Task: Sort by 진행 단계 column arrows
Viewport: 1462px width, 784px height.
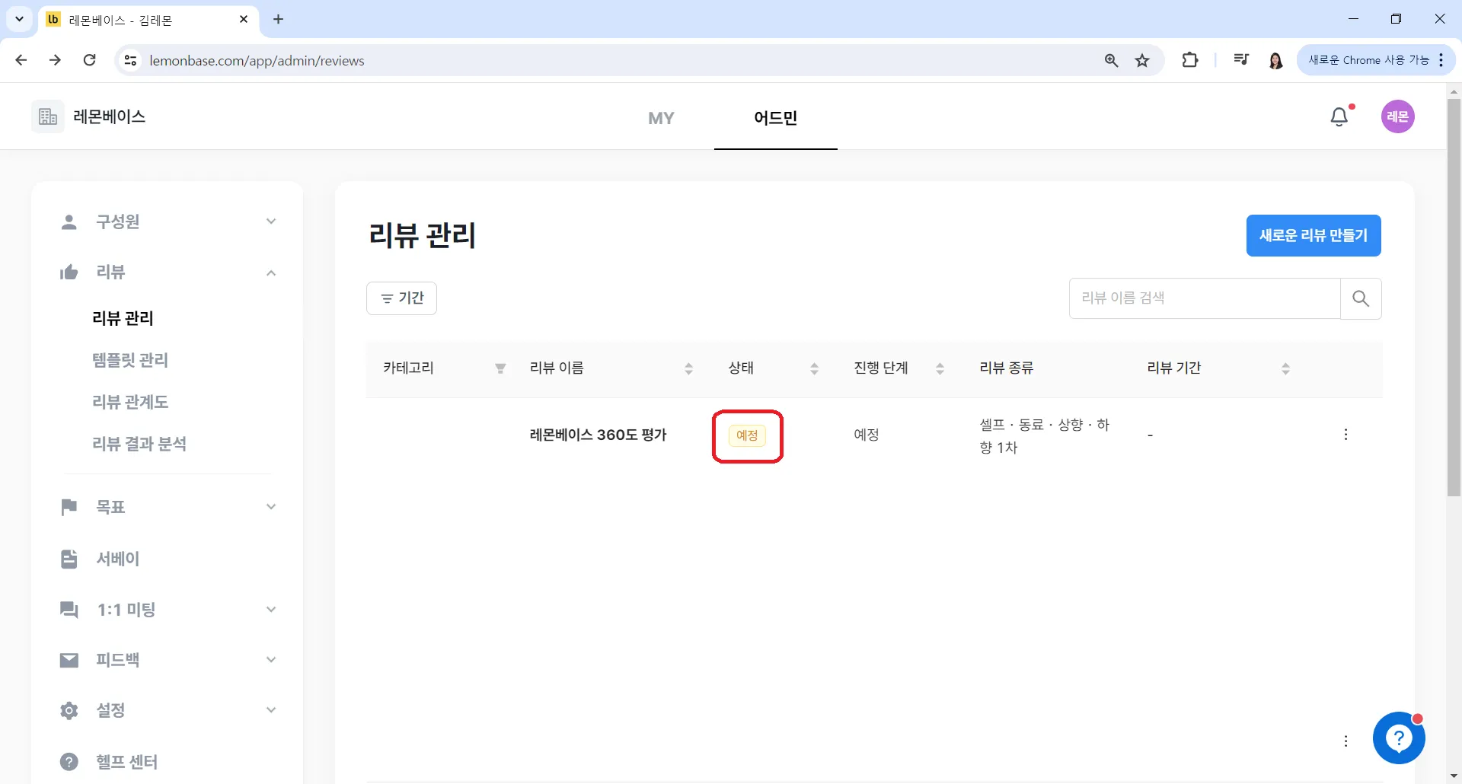Action: 940,368
